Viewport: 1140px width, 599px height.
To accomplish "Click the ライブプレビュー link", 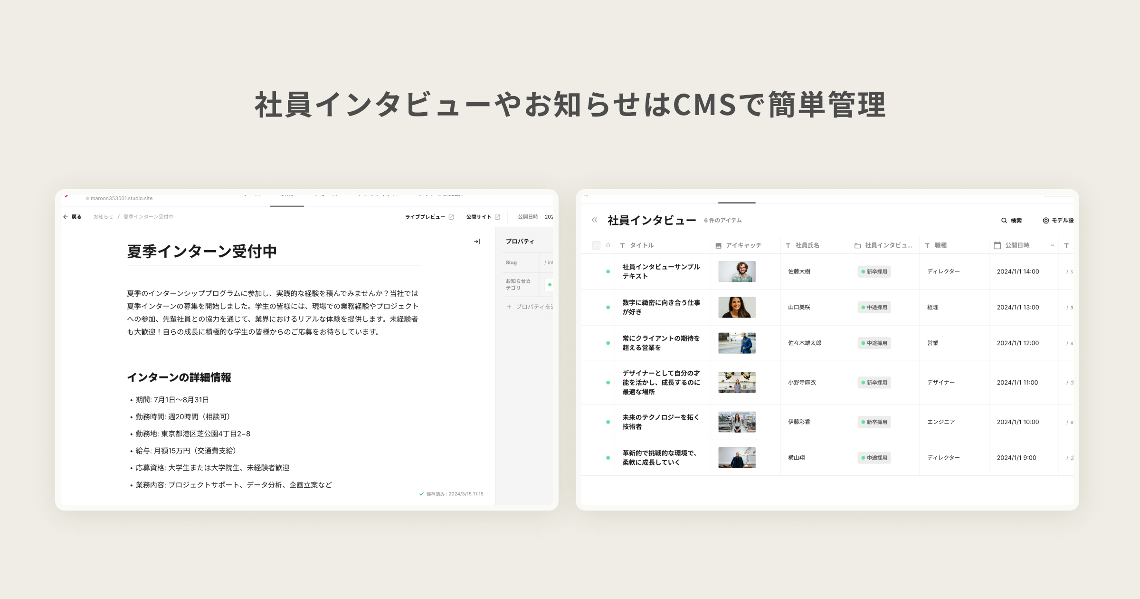I will pos(425,217).
